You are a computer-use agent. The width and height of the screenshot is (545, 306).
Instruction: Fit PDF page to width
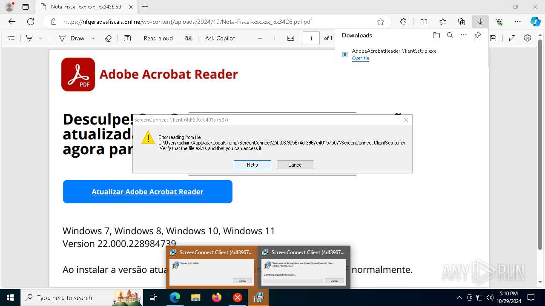point(291,38)
